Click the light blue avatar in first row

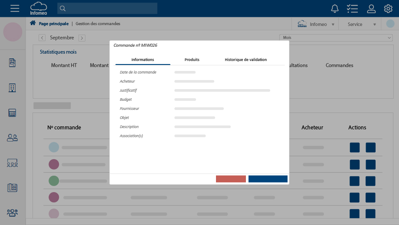click(x=54, y=147)
